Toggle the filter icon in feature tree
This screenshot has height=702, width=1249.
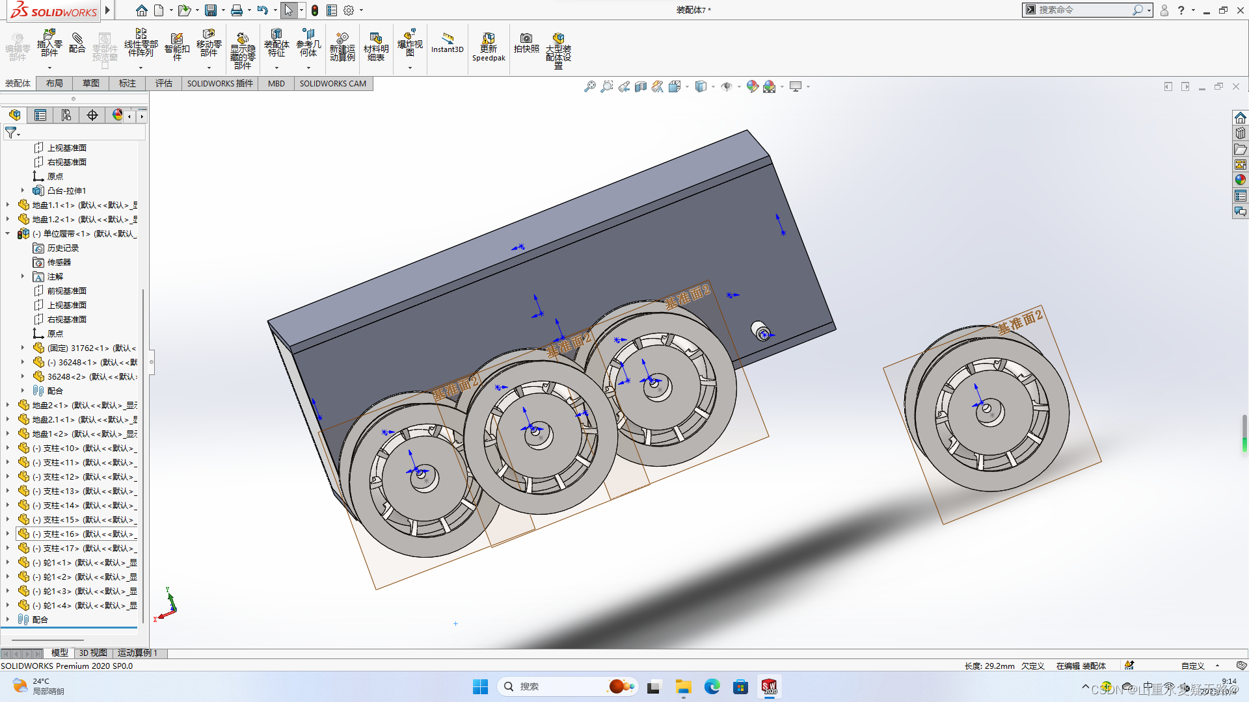click(11, 133)
